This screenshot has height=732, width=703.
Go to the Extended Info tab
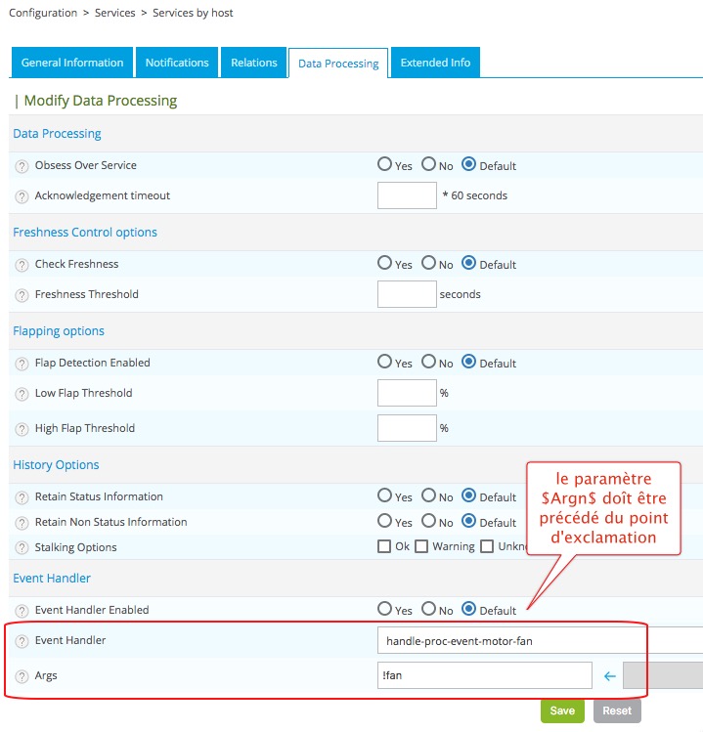coord(435,63)
